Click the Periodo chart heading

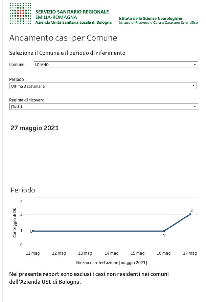pos(23,190)
